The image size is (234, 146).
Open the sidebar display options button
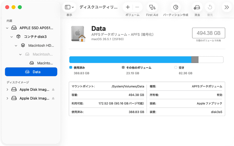69,7
